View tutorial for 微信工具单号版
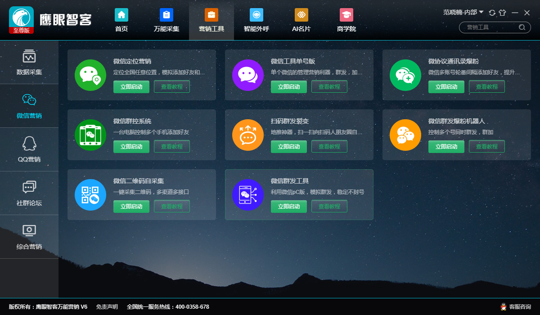Viewport: 540px width, 315px height. pos(329,86)
